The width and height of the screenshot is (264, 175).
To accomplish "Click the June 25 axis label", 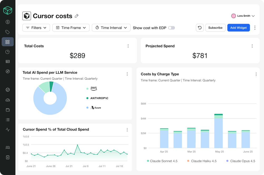I will [x=248, y=152].
